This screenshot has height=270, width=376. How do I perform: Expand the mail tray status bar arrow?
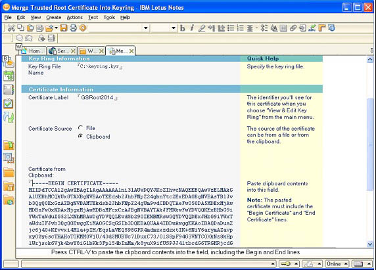click(369, 264)
